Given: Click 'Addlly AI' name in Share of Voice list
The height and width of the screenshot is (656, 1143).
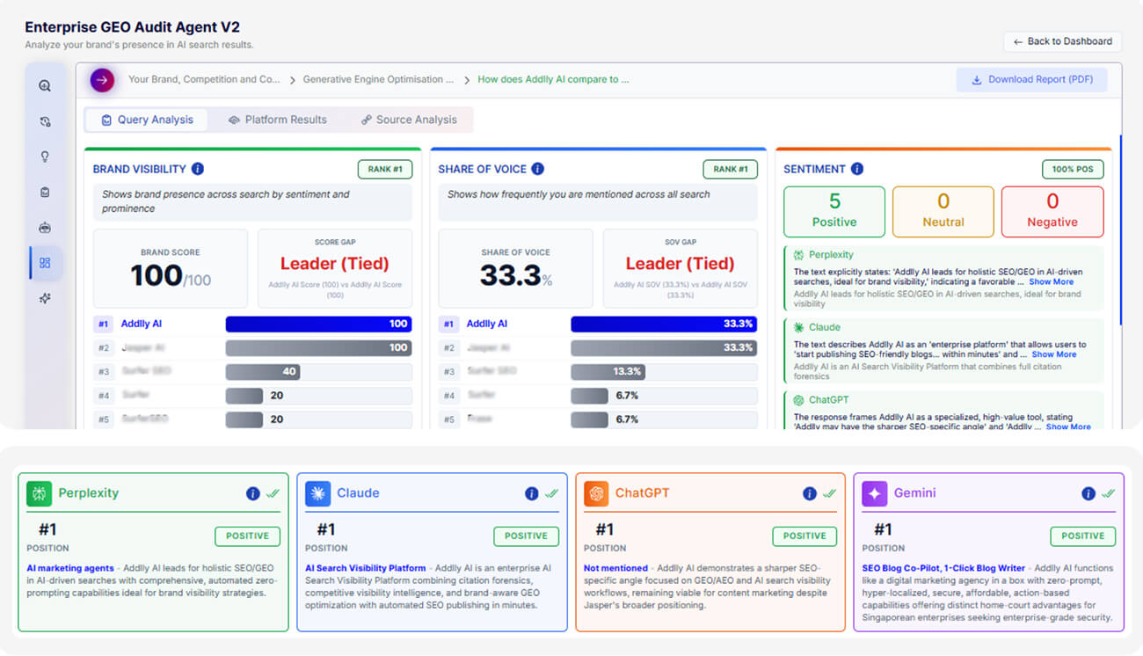Looking at the screenshot, I should 487,324.
